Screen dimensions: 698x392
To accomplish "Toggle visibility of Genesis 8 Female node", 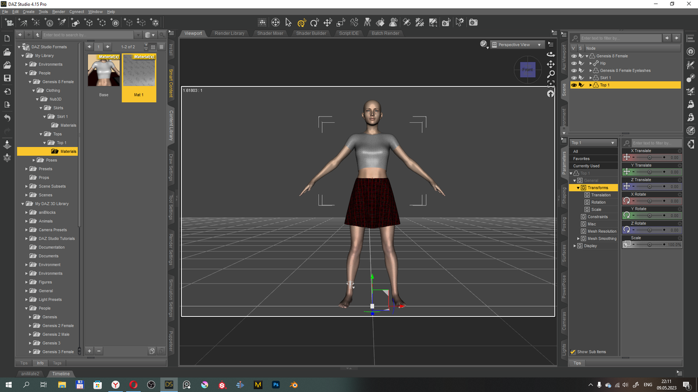I will (x=574, y=56).
